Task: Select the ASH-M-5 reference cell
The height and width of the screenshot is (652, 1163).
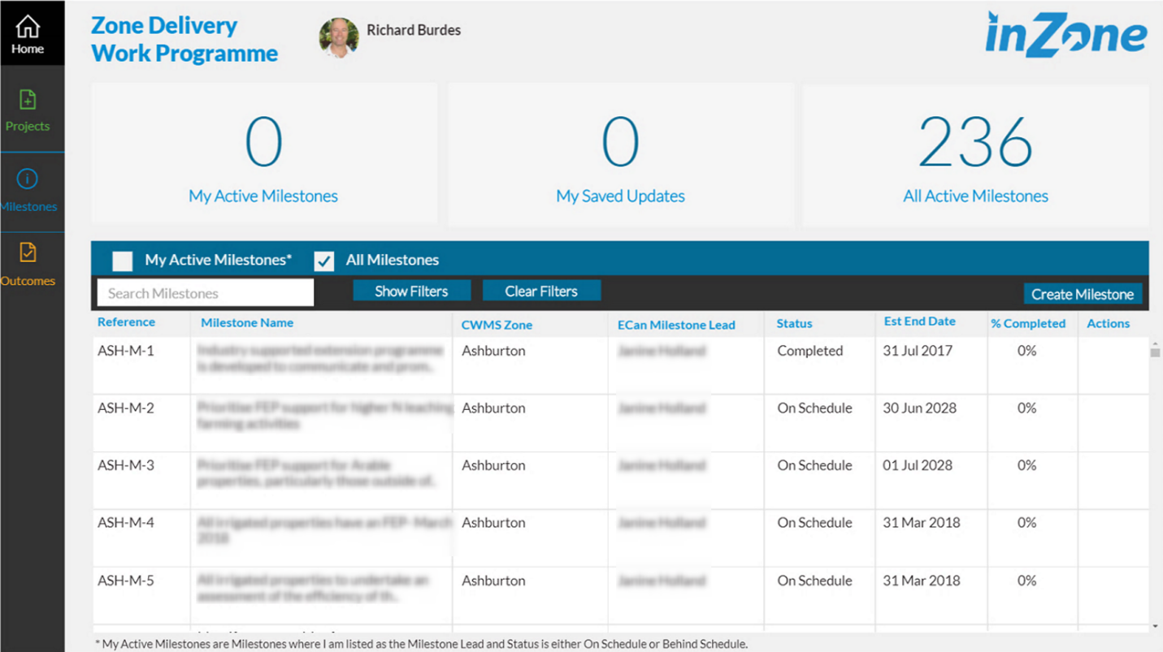Action: point(125,581)
